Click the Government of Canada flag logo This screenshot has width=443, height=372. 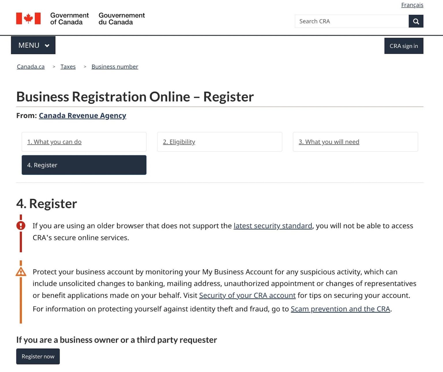pos(29,18)
